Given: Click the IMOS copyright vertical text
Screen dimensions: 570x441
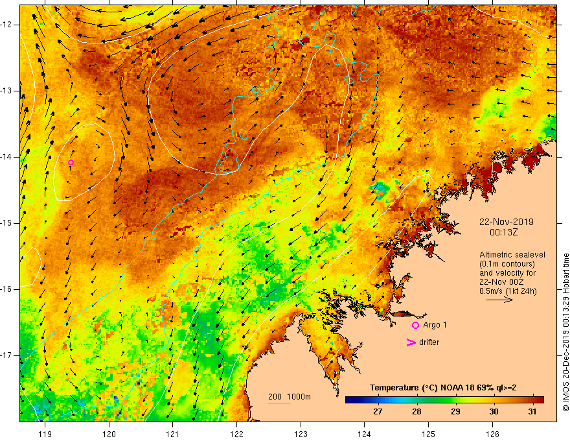Looking at the screenshot, I should [565, 333].
